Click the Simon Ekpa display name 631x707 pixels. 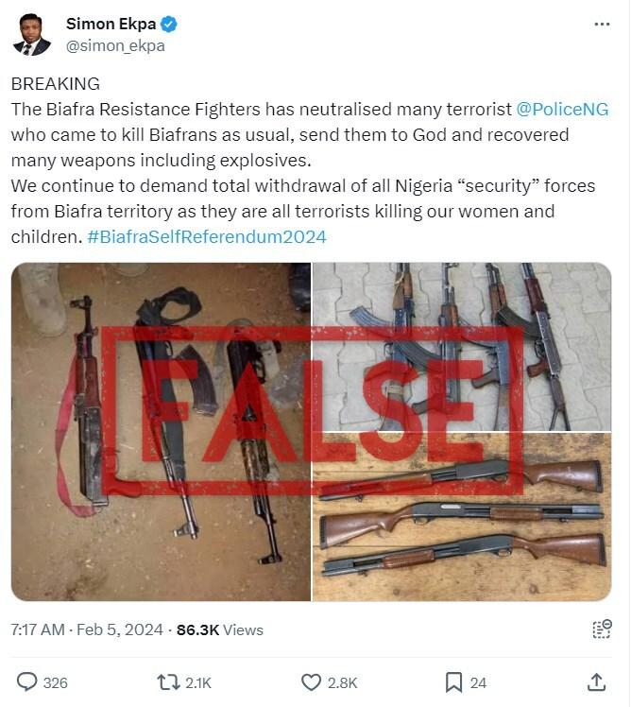click(x=111, y=25)
